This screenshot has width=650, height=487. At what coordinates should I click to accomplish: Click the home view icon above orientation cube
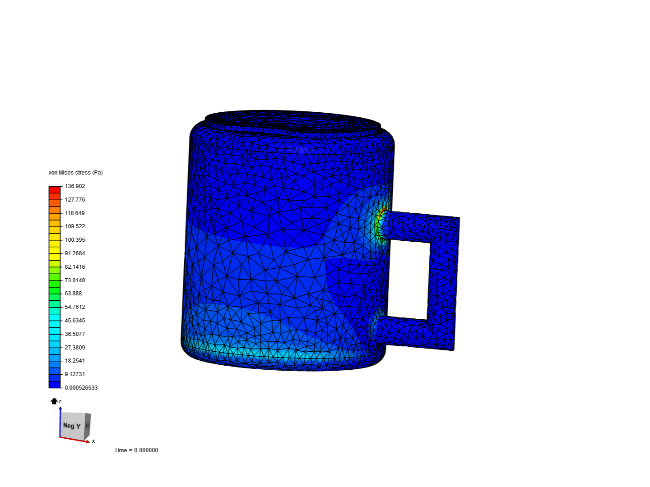[54, 401]
